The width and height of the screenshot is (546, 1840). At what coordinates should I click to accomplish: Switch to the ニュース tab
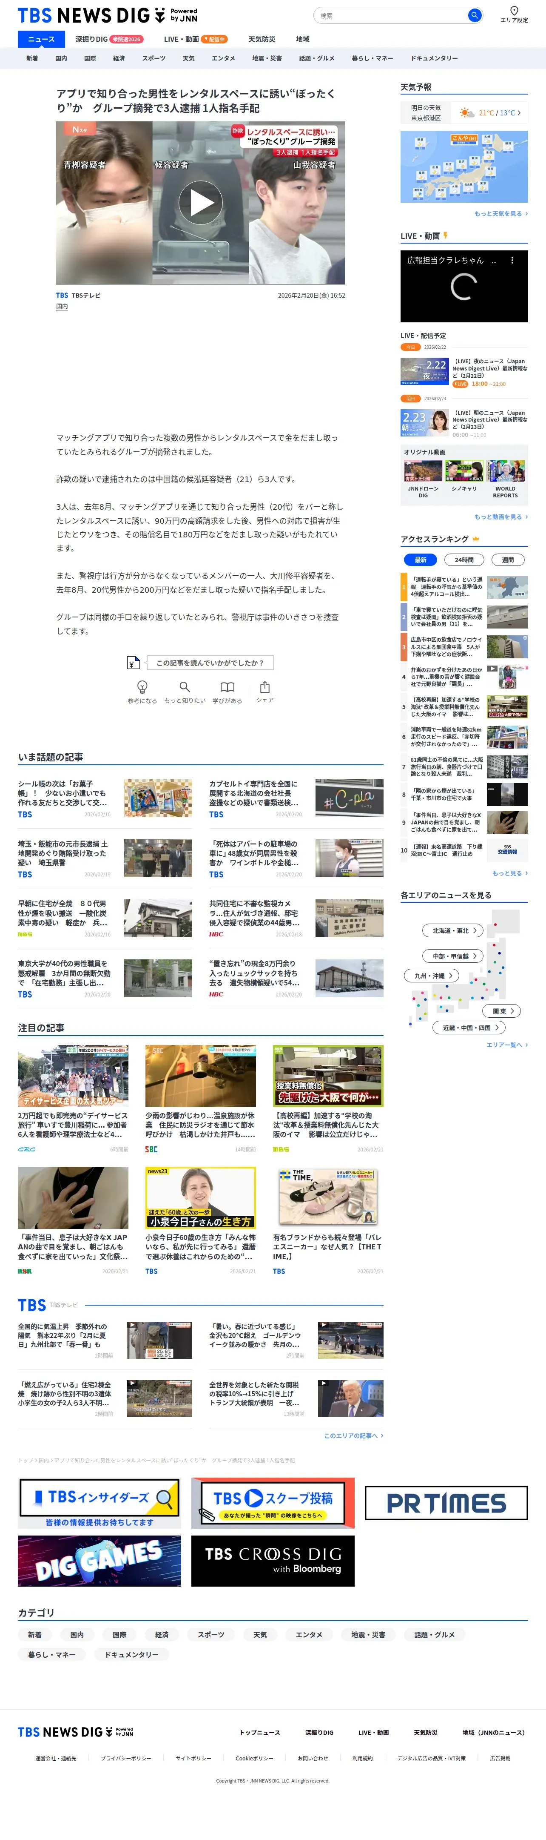pos(41,39)
